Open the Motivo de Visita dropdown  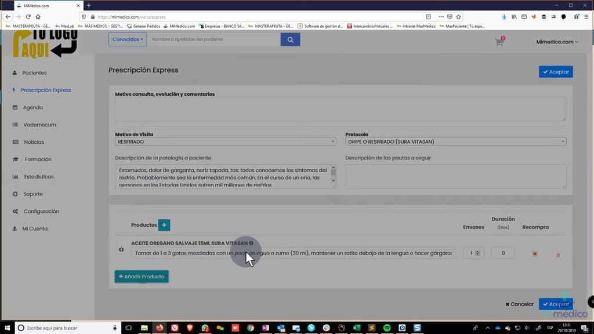[x=226, y=141]
